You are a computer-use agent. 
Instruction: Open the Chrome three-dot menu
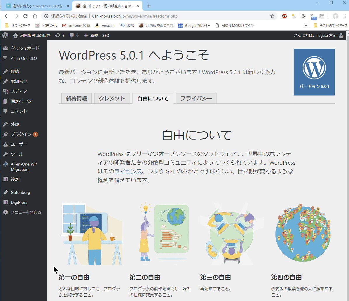(345, 16)
